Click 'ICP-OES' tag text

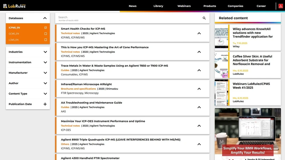[x=66, y=130]
